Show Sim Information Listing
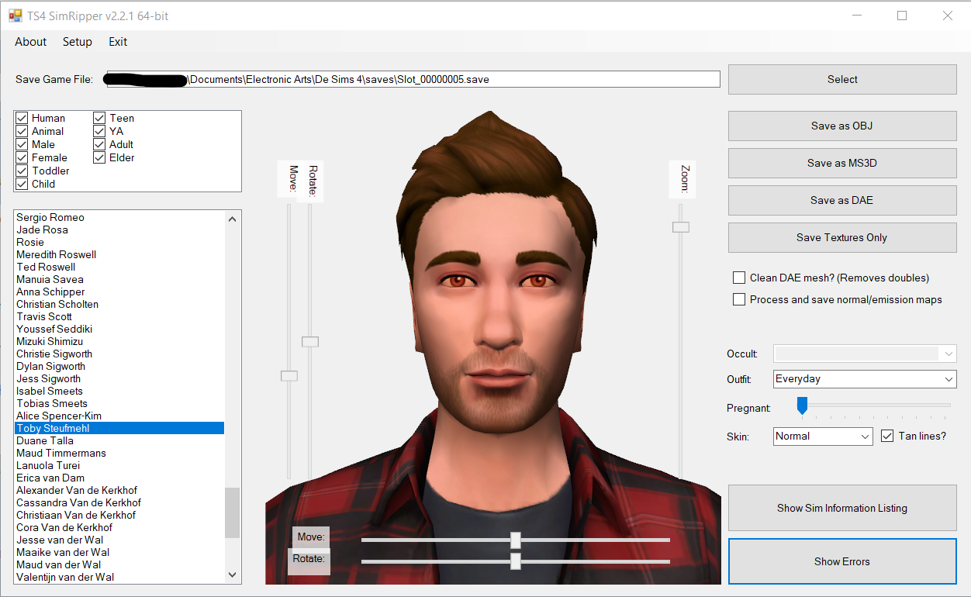Screen dimensions: 971x597 coord(841,508)
